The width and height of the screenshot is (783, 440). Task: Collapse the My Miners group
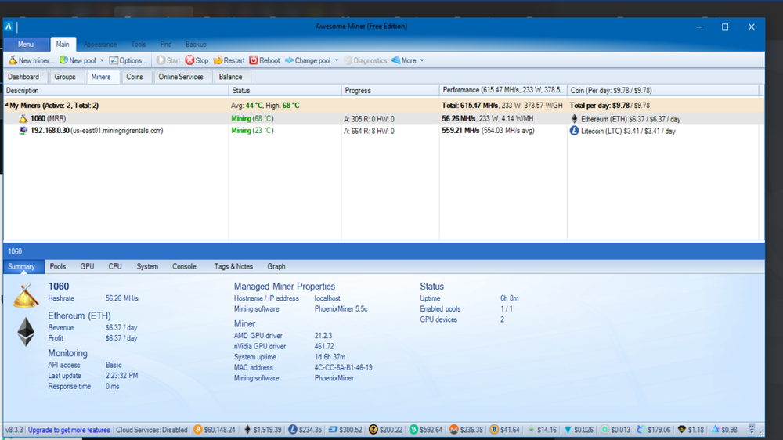(x=6, y=105)
